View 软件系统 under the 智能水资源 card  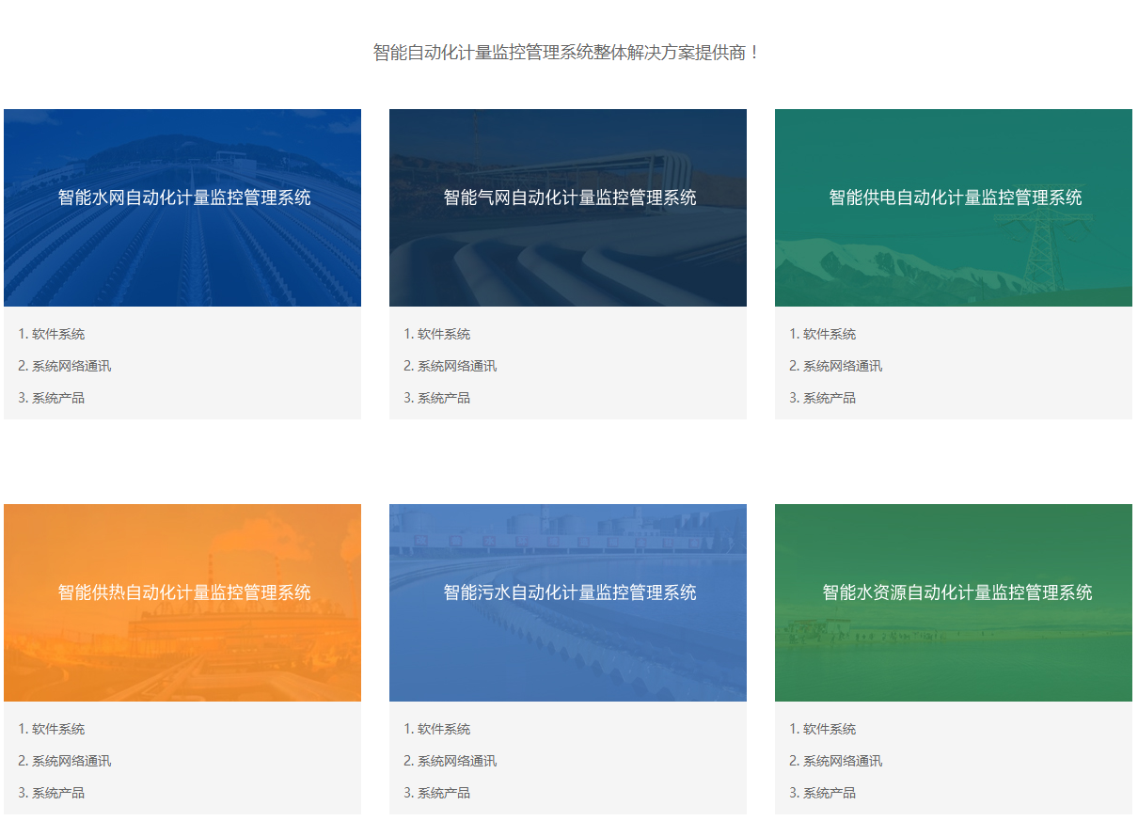[x=823, y=729]
